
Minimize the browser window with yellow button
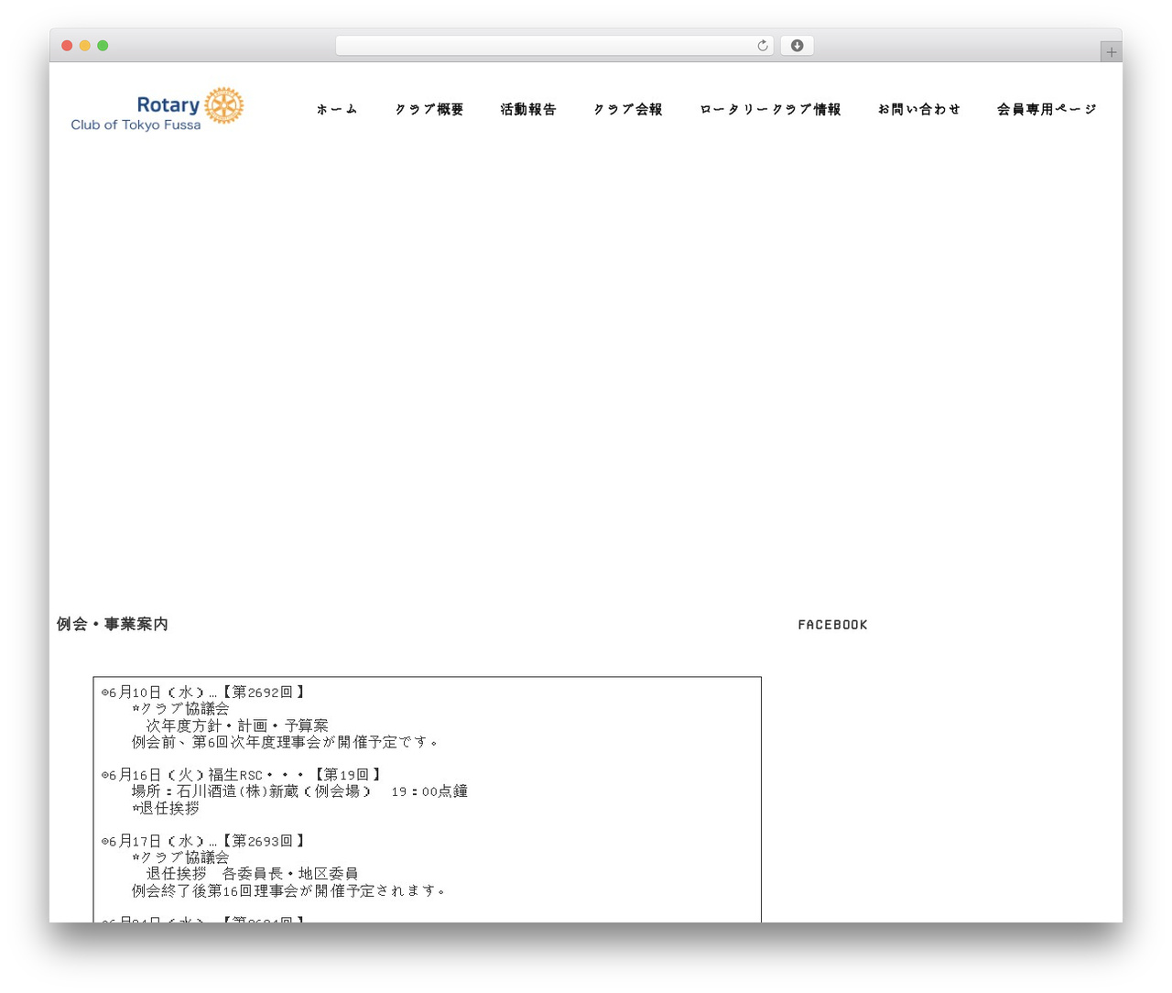84,46
